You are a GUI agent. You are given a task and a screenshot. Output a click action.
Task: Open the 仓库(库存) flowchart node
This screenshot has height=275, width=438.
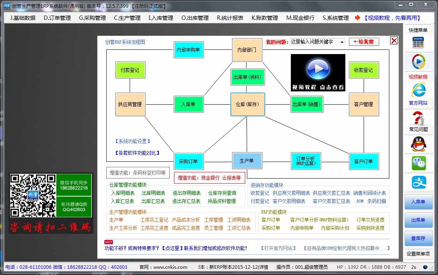[248, 104]
